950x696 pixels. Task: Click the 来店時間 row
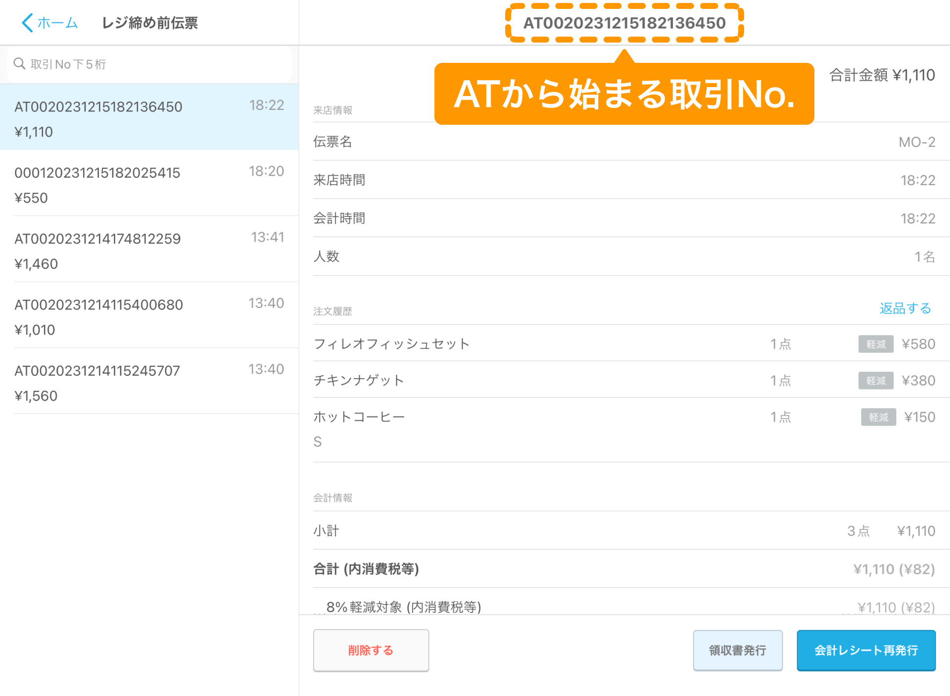[624, 180]
